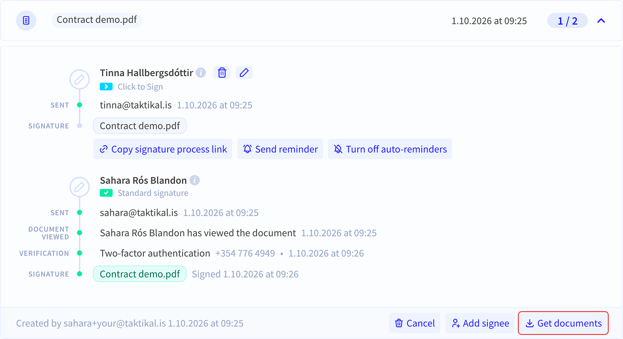Open Tinna's unsigned Contract demo.pdf chip

click(x=140, y=126)
